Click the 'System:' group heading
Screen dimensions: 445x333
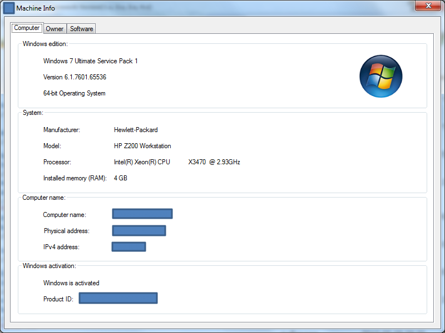[x=33, y=113]
